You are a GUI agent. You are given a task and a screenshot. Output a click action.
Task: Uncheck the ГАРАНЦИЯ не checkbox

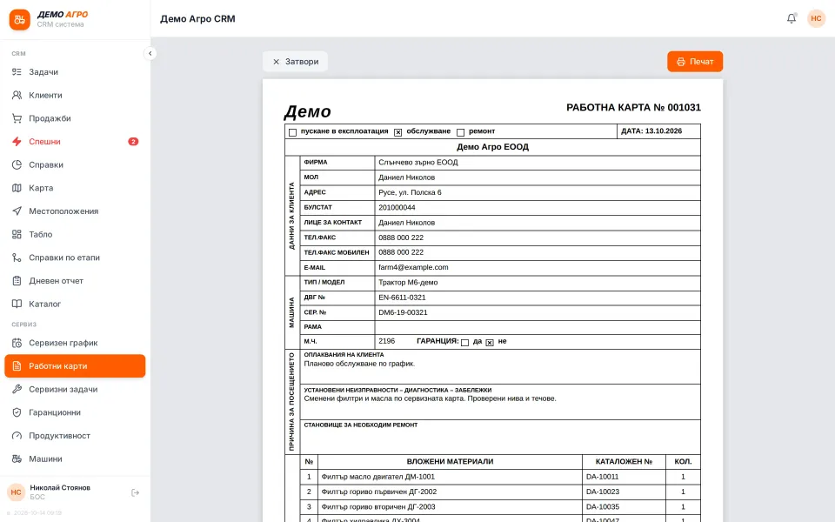click(490, 343)
